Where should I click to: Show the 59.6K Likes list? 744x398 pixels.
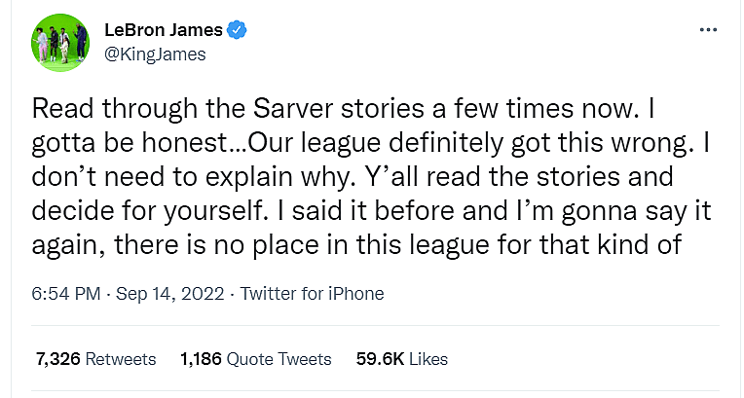[402, 359]
